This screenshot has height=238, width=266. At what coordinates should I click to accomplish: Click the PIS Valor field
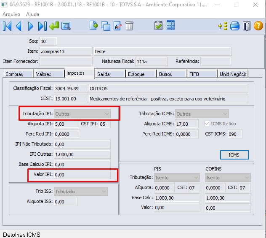[x=177, y=208]
